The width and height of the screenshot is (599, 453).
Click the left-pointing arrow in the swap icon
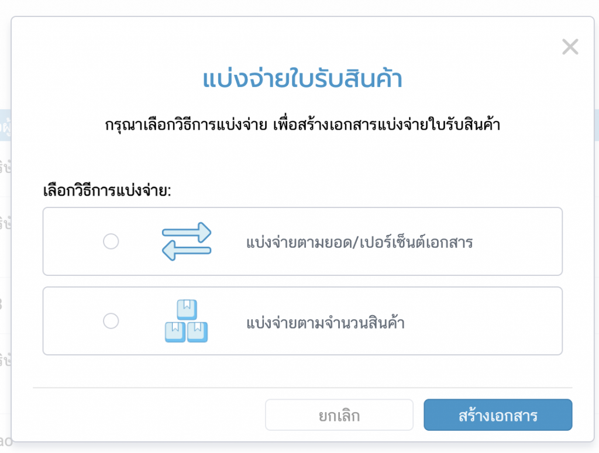click(x=186, y=251)
